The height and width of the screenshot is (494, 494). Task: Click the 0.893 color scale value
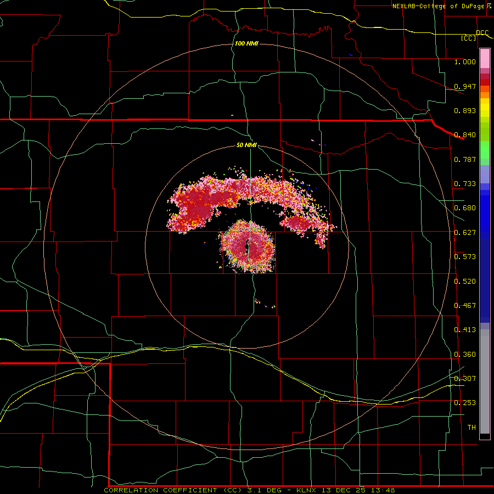465,110
